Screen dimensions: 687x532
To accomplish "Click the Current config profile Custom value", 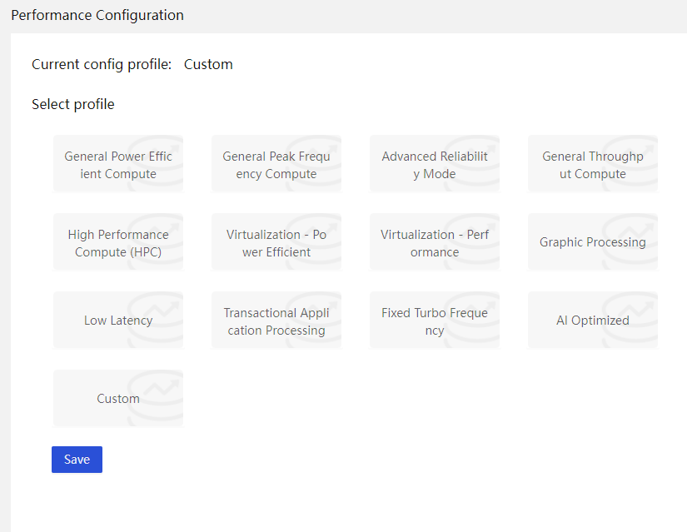I will tap(208, 64).
